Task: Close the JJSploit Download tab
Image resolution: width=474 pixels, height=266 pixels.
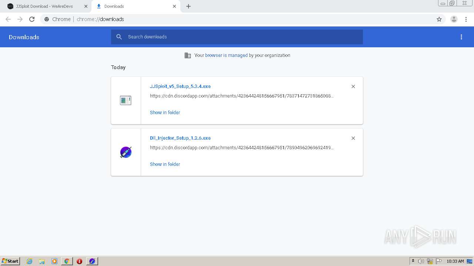Action: pyautogui.click(x=86, y=6)
